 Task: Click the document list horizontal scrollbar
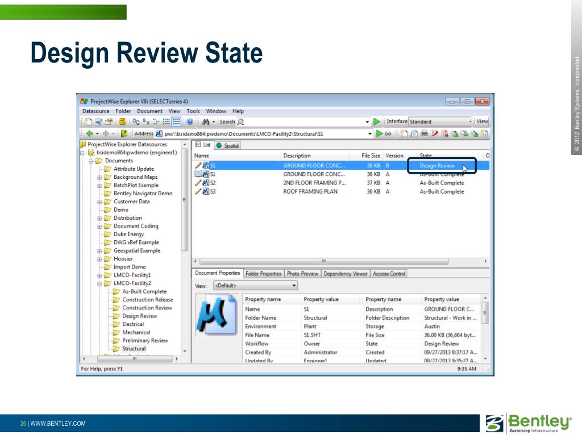click(x=323, y=261)
